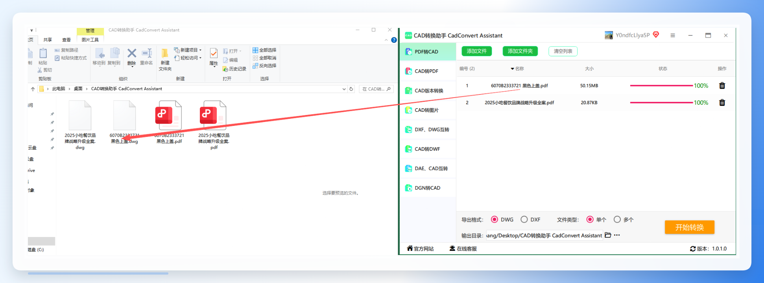Viewport: 764px width, 283px height.
Task: Select DWG export format radio
Action: (495, 220)
